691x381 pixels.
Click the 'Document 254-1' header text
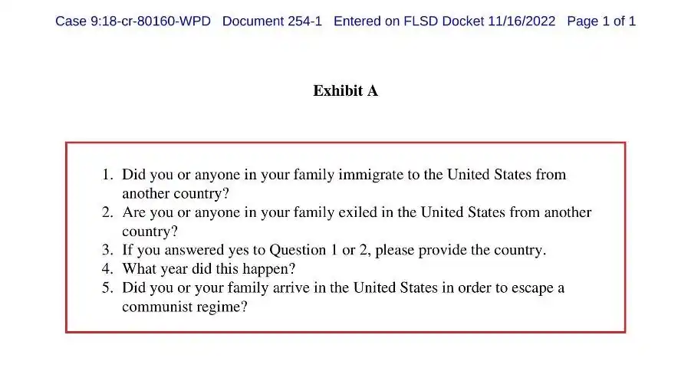coord(272,21)
